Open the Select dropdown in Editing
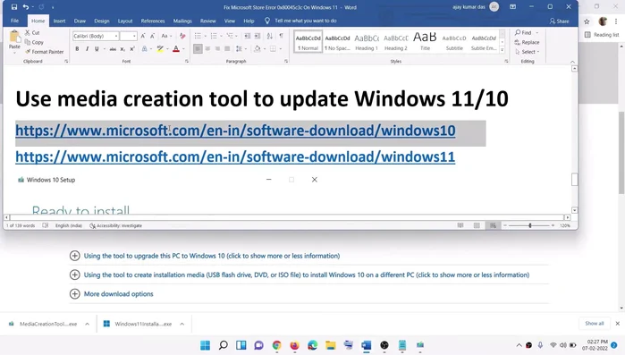 [x=527, y=52]
